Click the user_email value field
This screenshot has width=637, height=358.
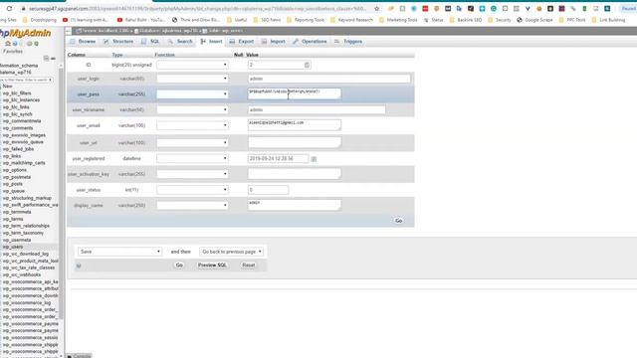point(295,125)
